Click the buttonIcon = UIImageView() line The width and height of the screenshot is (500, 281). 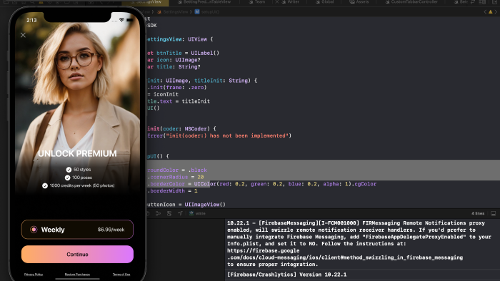186,205
